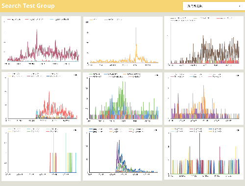Toggle magenta series legend in orange-purple spike chart

click(x=177, y=76)
